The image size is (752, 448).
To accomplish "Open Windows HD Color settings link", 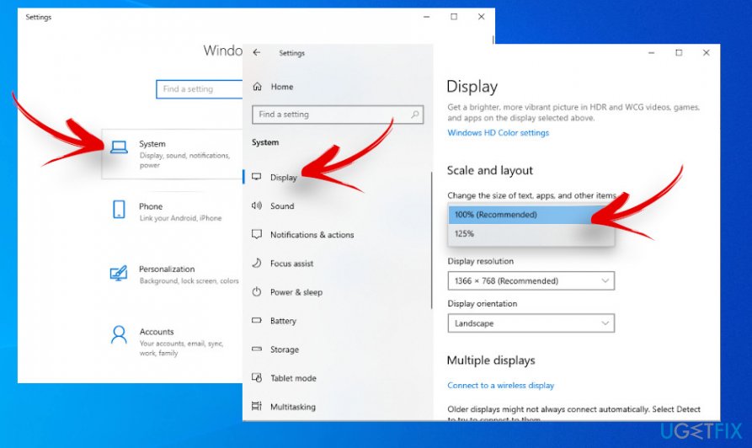I will click(498, 133).
